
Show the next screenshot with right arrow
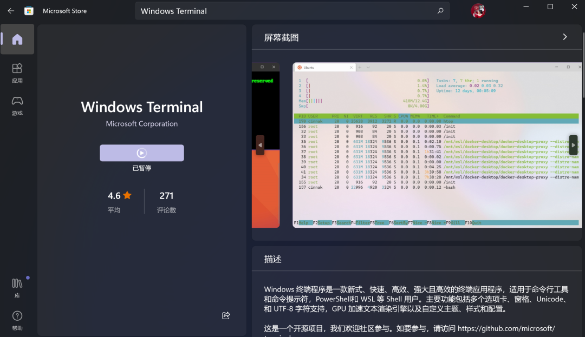click(574, 145)
